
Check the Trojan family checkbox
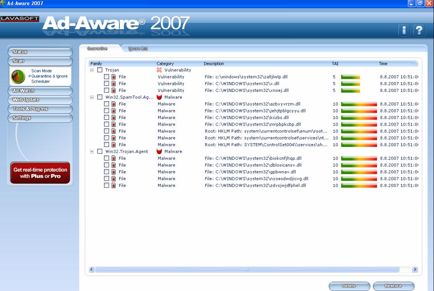[x=100, y=70]
